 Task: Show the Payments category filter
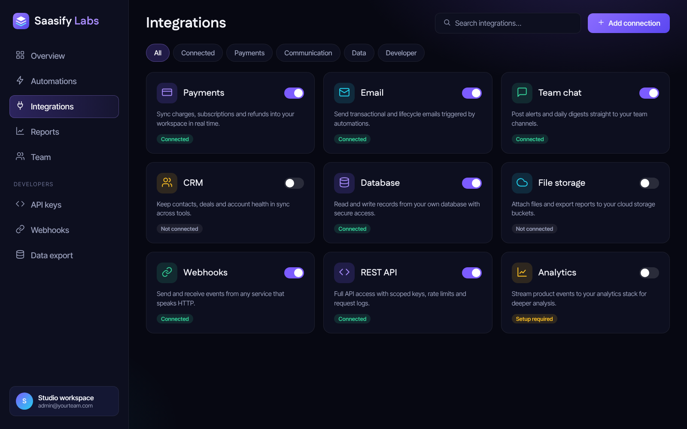[249, 53]
